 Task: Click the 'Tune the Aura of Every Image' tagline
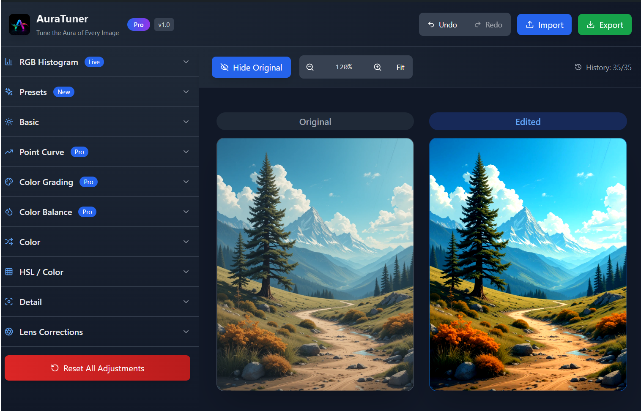(x=77, y=33)
